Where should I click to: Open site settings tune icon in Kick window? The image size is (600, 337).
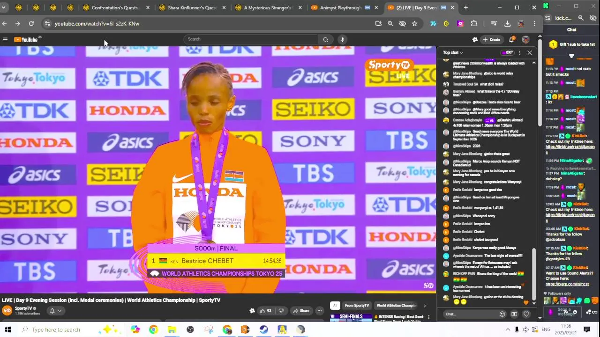coord(547,18)
